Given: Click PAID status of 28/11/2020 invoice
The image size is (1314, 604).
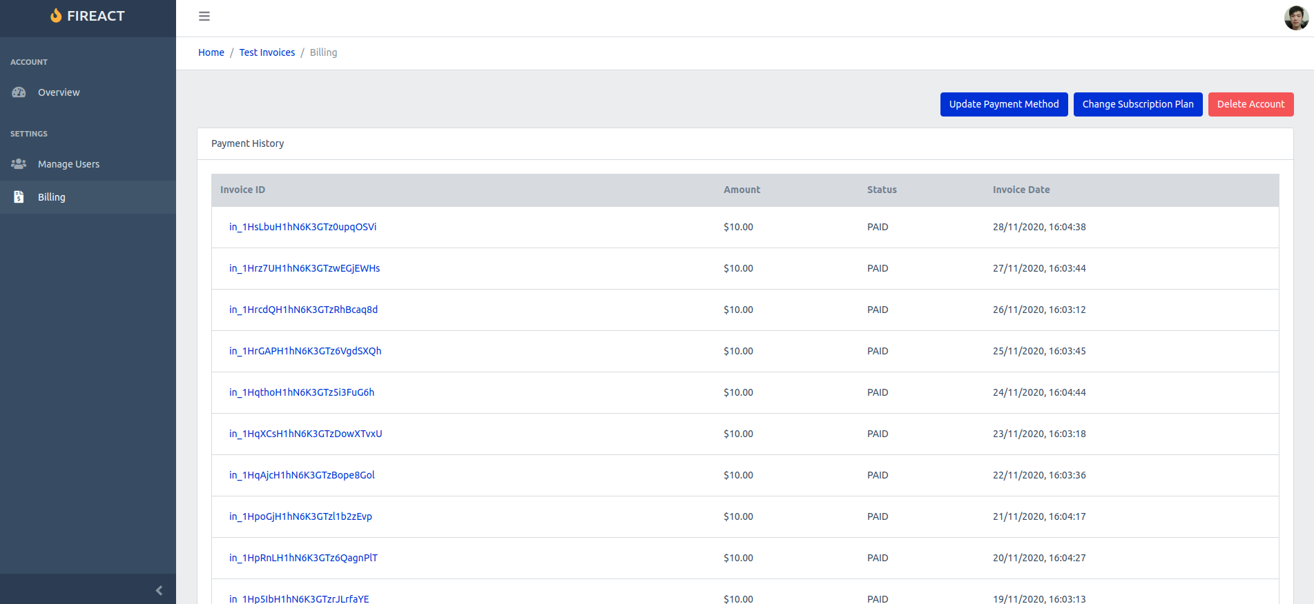Looking at the screenshot, I should [878, 227].
